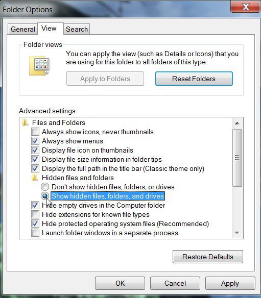Click the Reset Folders button
Image resolution: width=261 pixels, height=298 pixels.
pyautogui.click(x=194, y=79)
